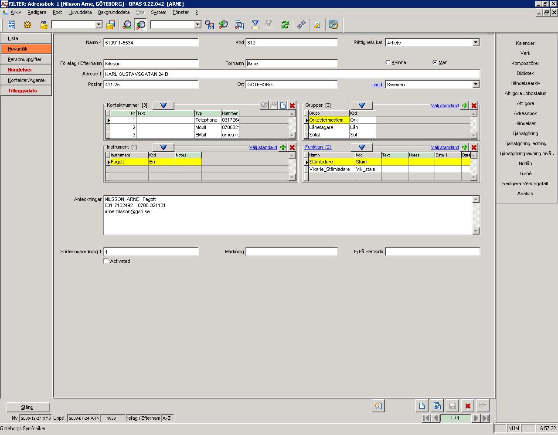Go to next record arrow
558x435 pixels.
pyautogui.click(x=476, y=418)
